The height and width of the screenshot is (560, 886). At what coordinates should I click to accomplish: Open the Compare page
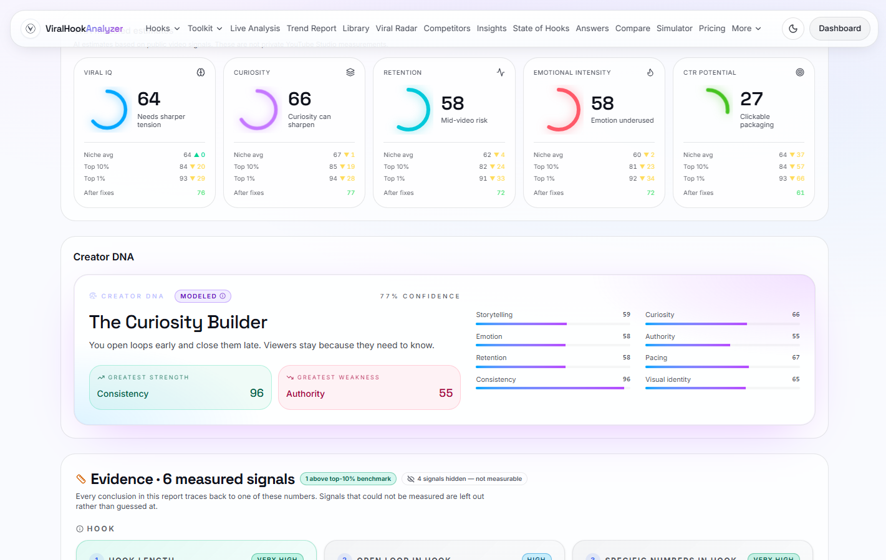click(632, 29)
